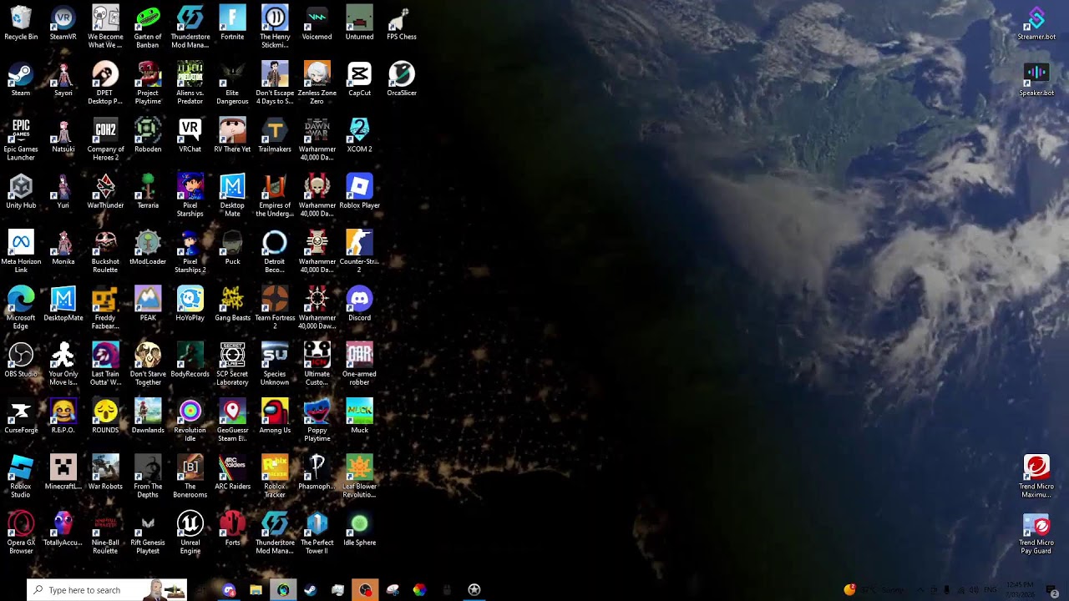Open ROUNDS game
The height and width of the screenshot is (601, 1069).
coord(105,416)
